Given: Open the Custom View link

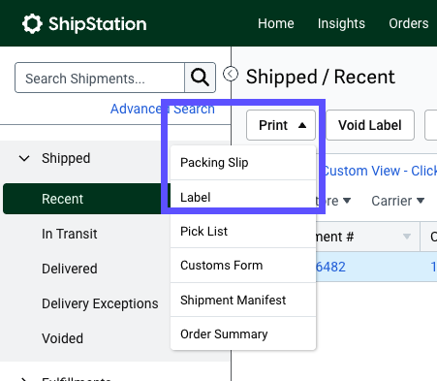Looking at the screenshot, I should [x=380, y=171].
